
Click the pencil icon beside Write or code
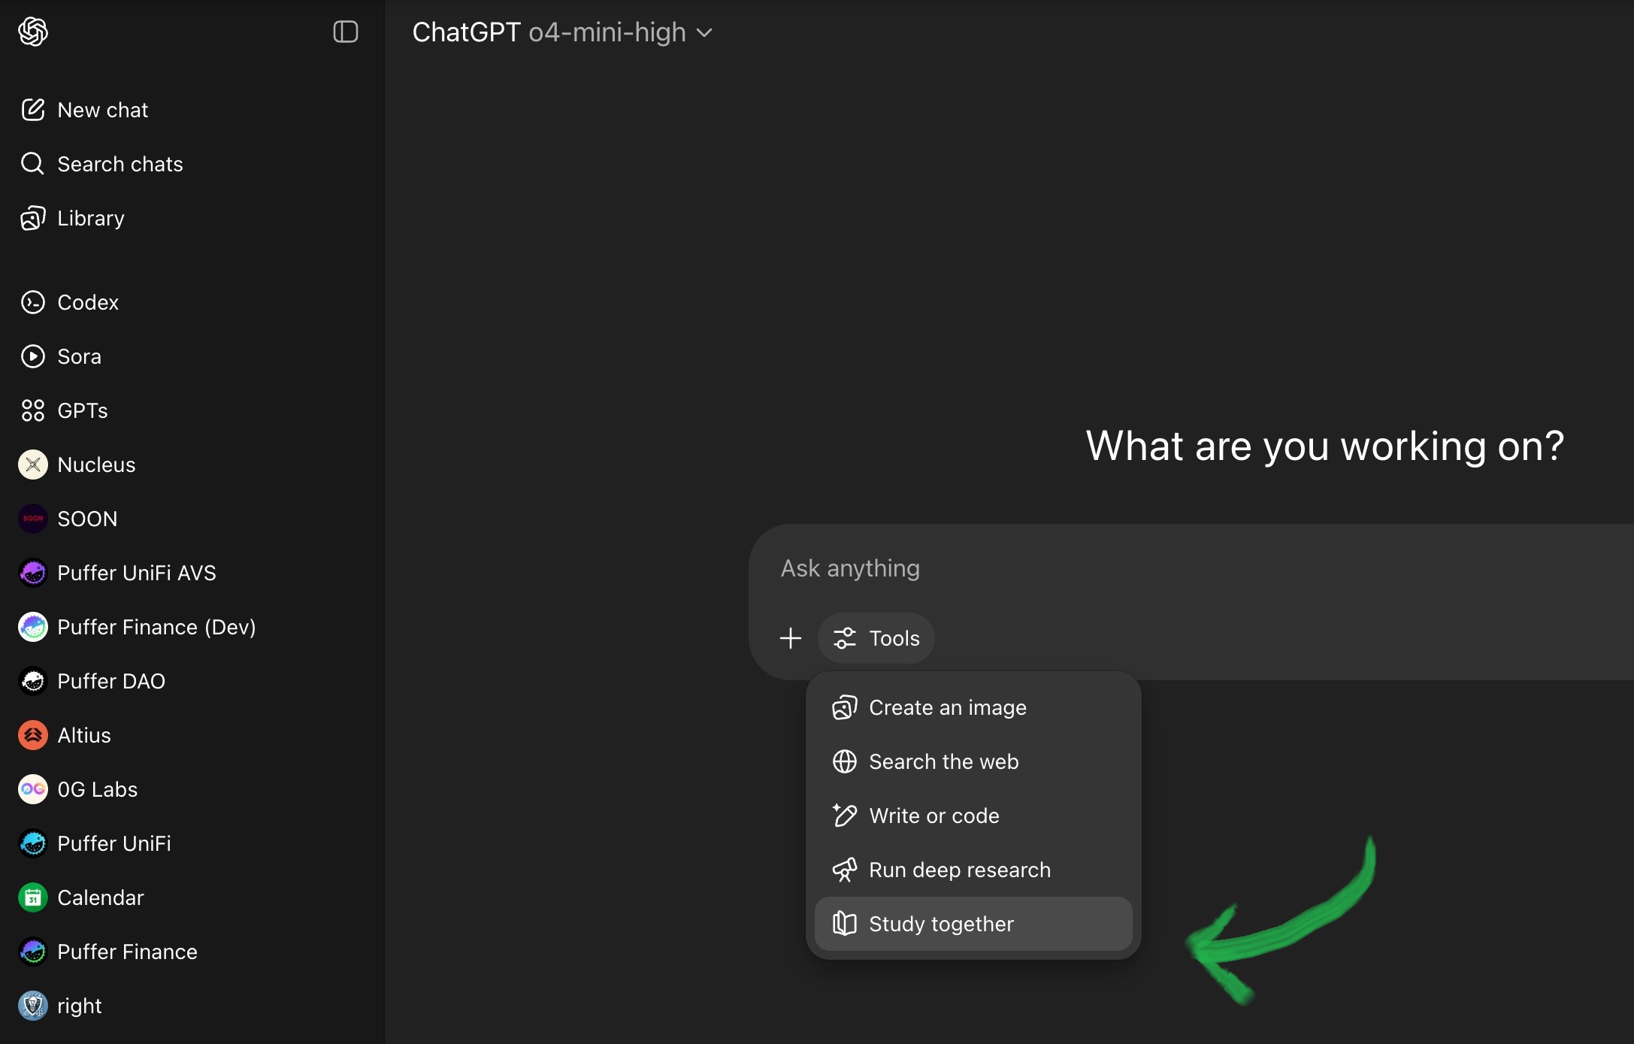[x=845, y=816]
